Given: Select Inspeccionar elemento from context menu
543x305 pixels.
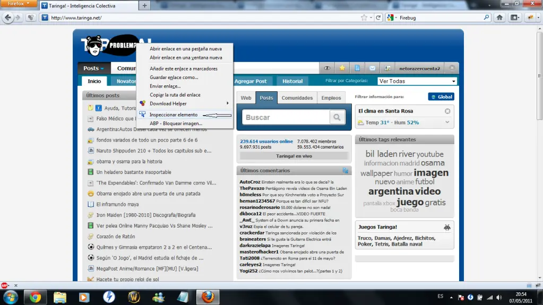Looking at the screenshot, I should coord(174,115).
